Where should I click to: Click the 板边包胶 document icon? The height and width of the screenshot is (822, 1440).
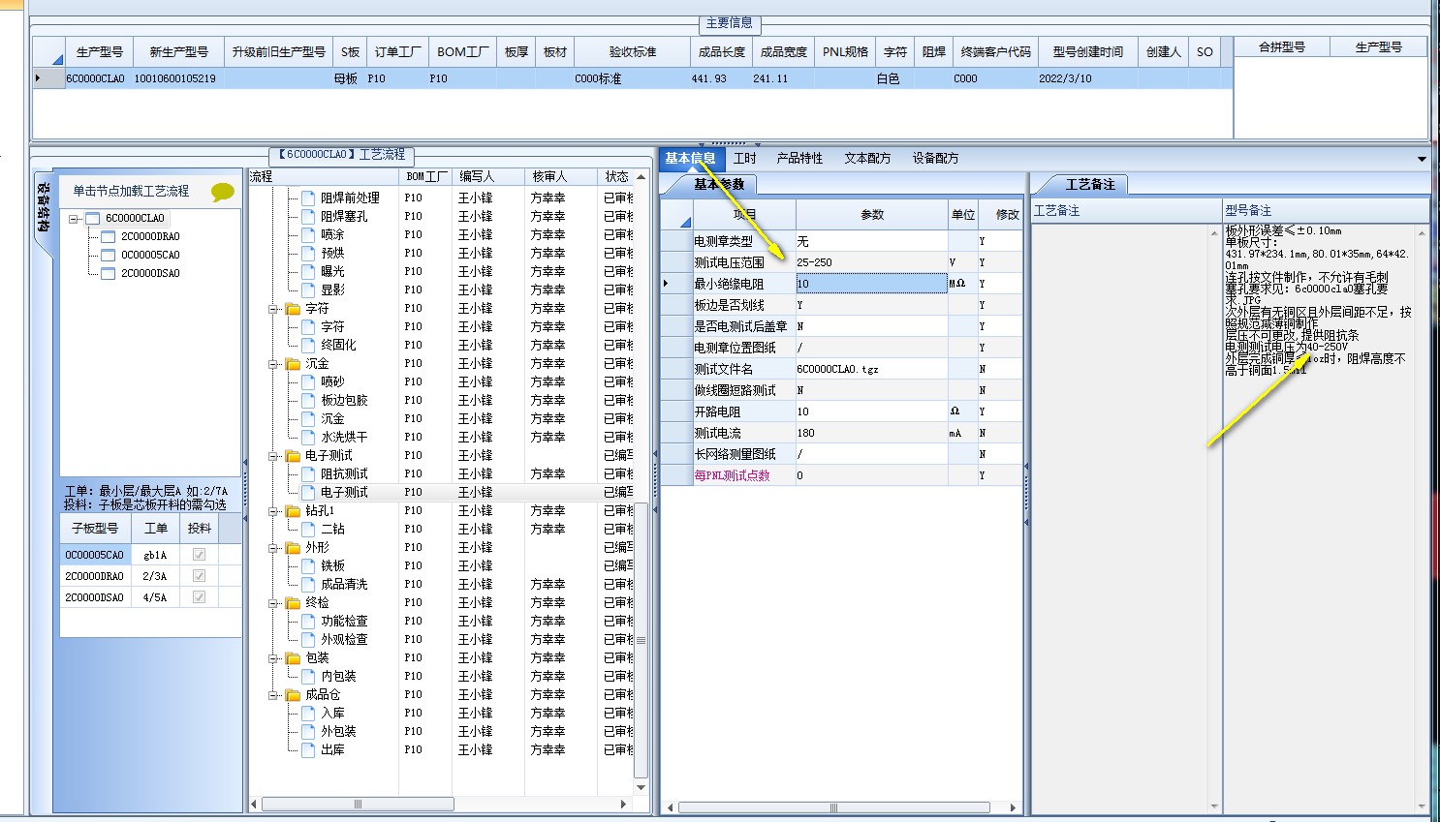point(308,400)
